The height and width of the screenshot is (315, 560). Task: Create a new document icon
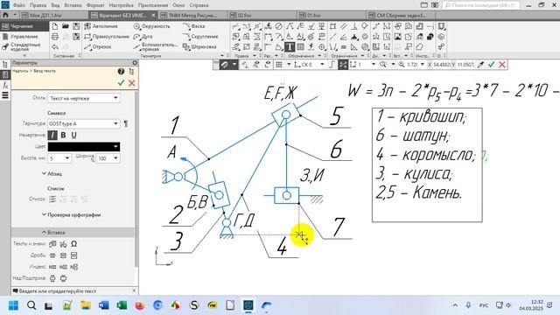pyautogui.click(x=55, y=26)
